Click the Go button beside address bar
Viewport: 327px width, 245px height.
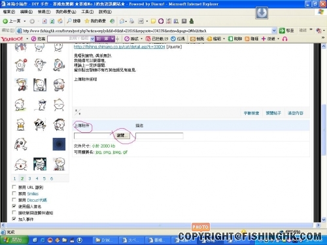286,31
